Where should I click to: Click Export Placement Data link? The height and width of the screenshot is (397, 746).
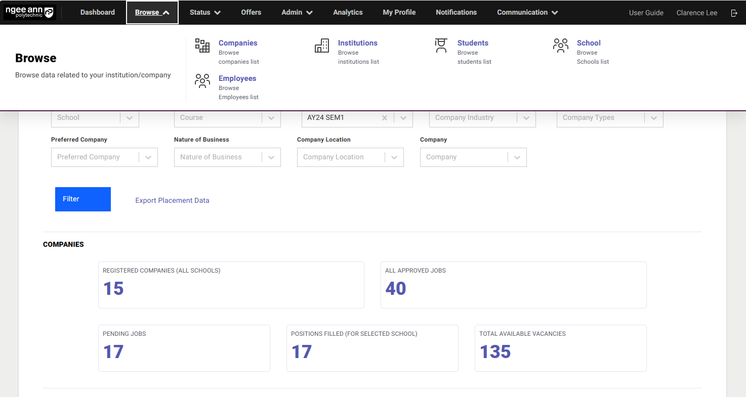pyautogui.click(x=172, y=200)
